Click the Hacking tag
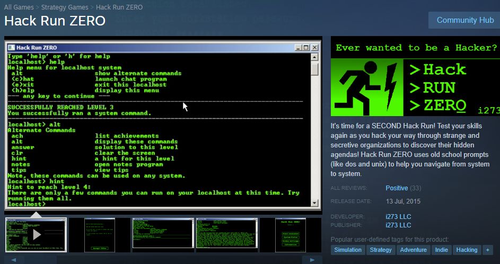Screen dimensions: 500x264 pos(467,250)
